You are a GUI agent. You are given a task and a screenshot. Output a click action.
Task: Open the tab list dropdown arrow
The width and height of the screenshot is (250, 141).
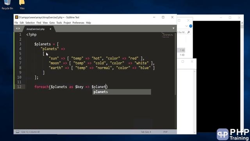[173, 29]
